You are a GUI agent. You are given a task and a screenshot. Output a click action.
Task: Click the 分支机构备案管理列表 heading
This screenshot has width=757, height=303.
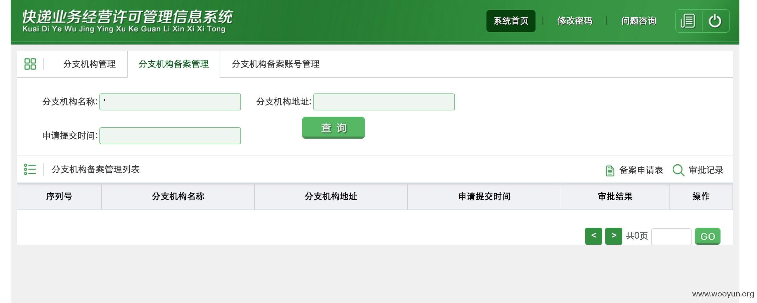click(96, 169)
